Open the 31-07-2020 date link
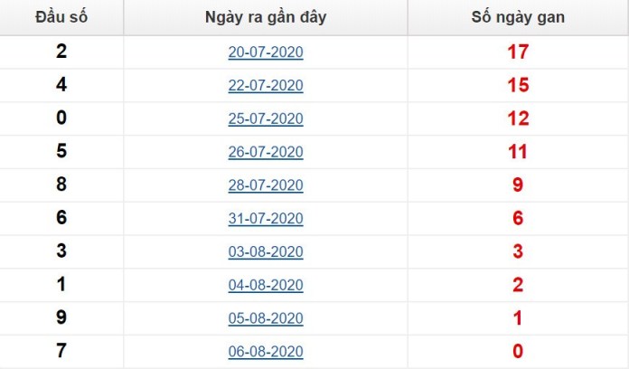Screen dimensions: 629x369 tap(266, 219)
